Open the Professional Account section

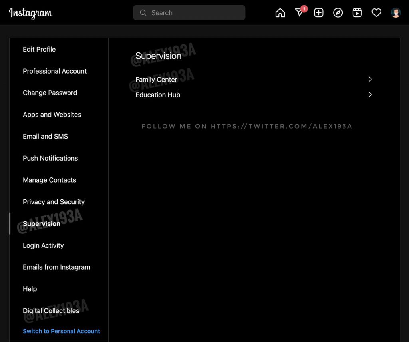point(55,71)
